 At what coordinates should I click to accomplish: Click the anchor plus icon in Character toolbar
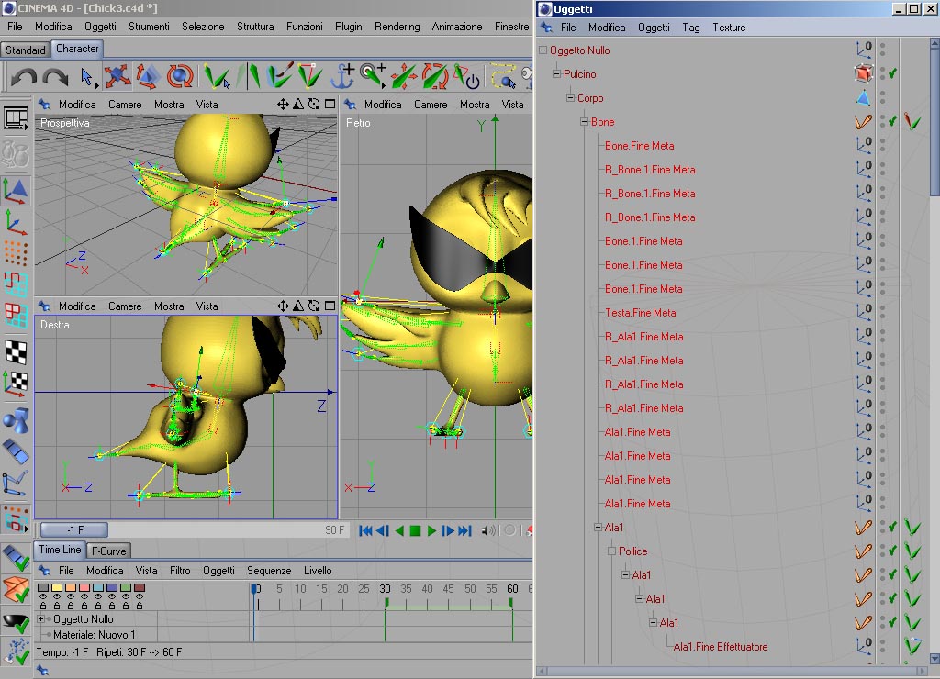[342, 76]
